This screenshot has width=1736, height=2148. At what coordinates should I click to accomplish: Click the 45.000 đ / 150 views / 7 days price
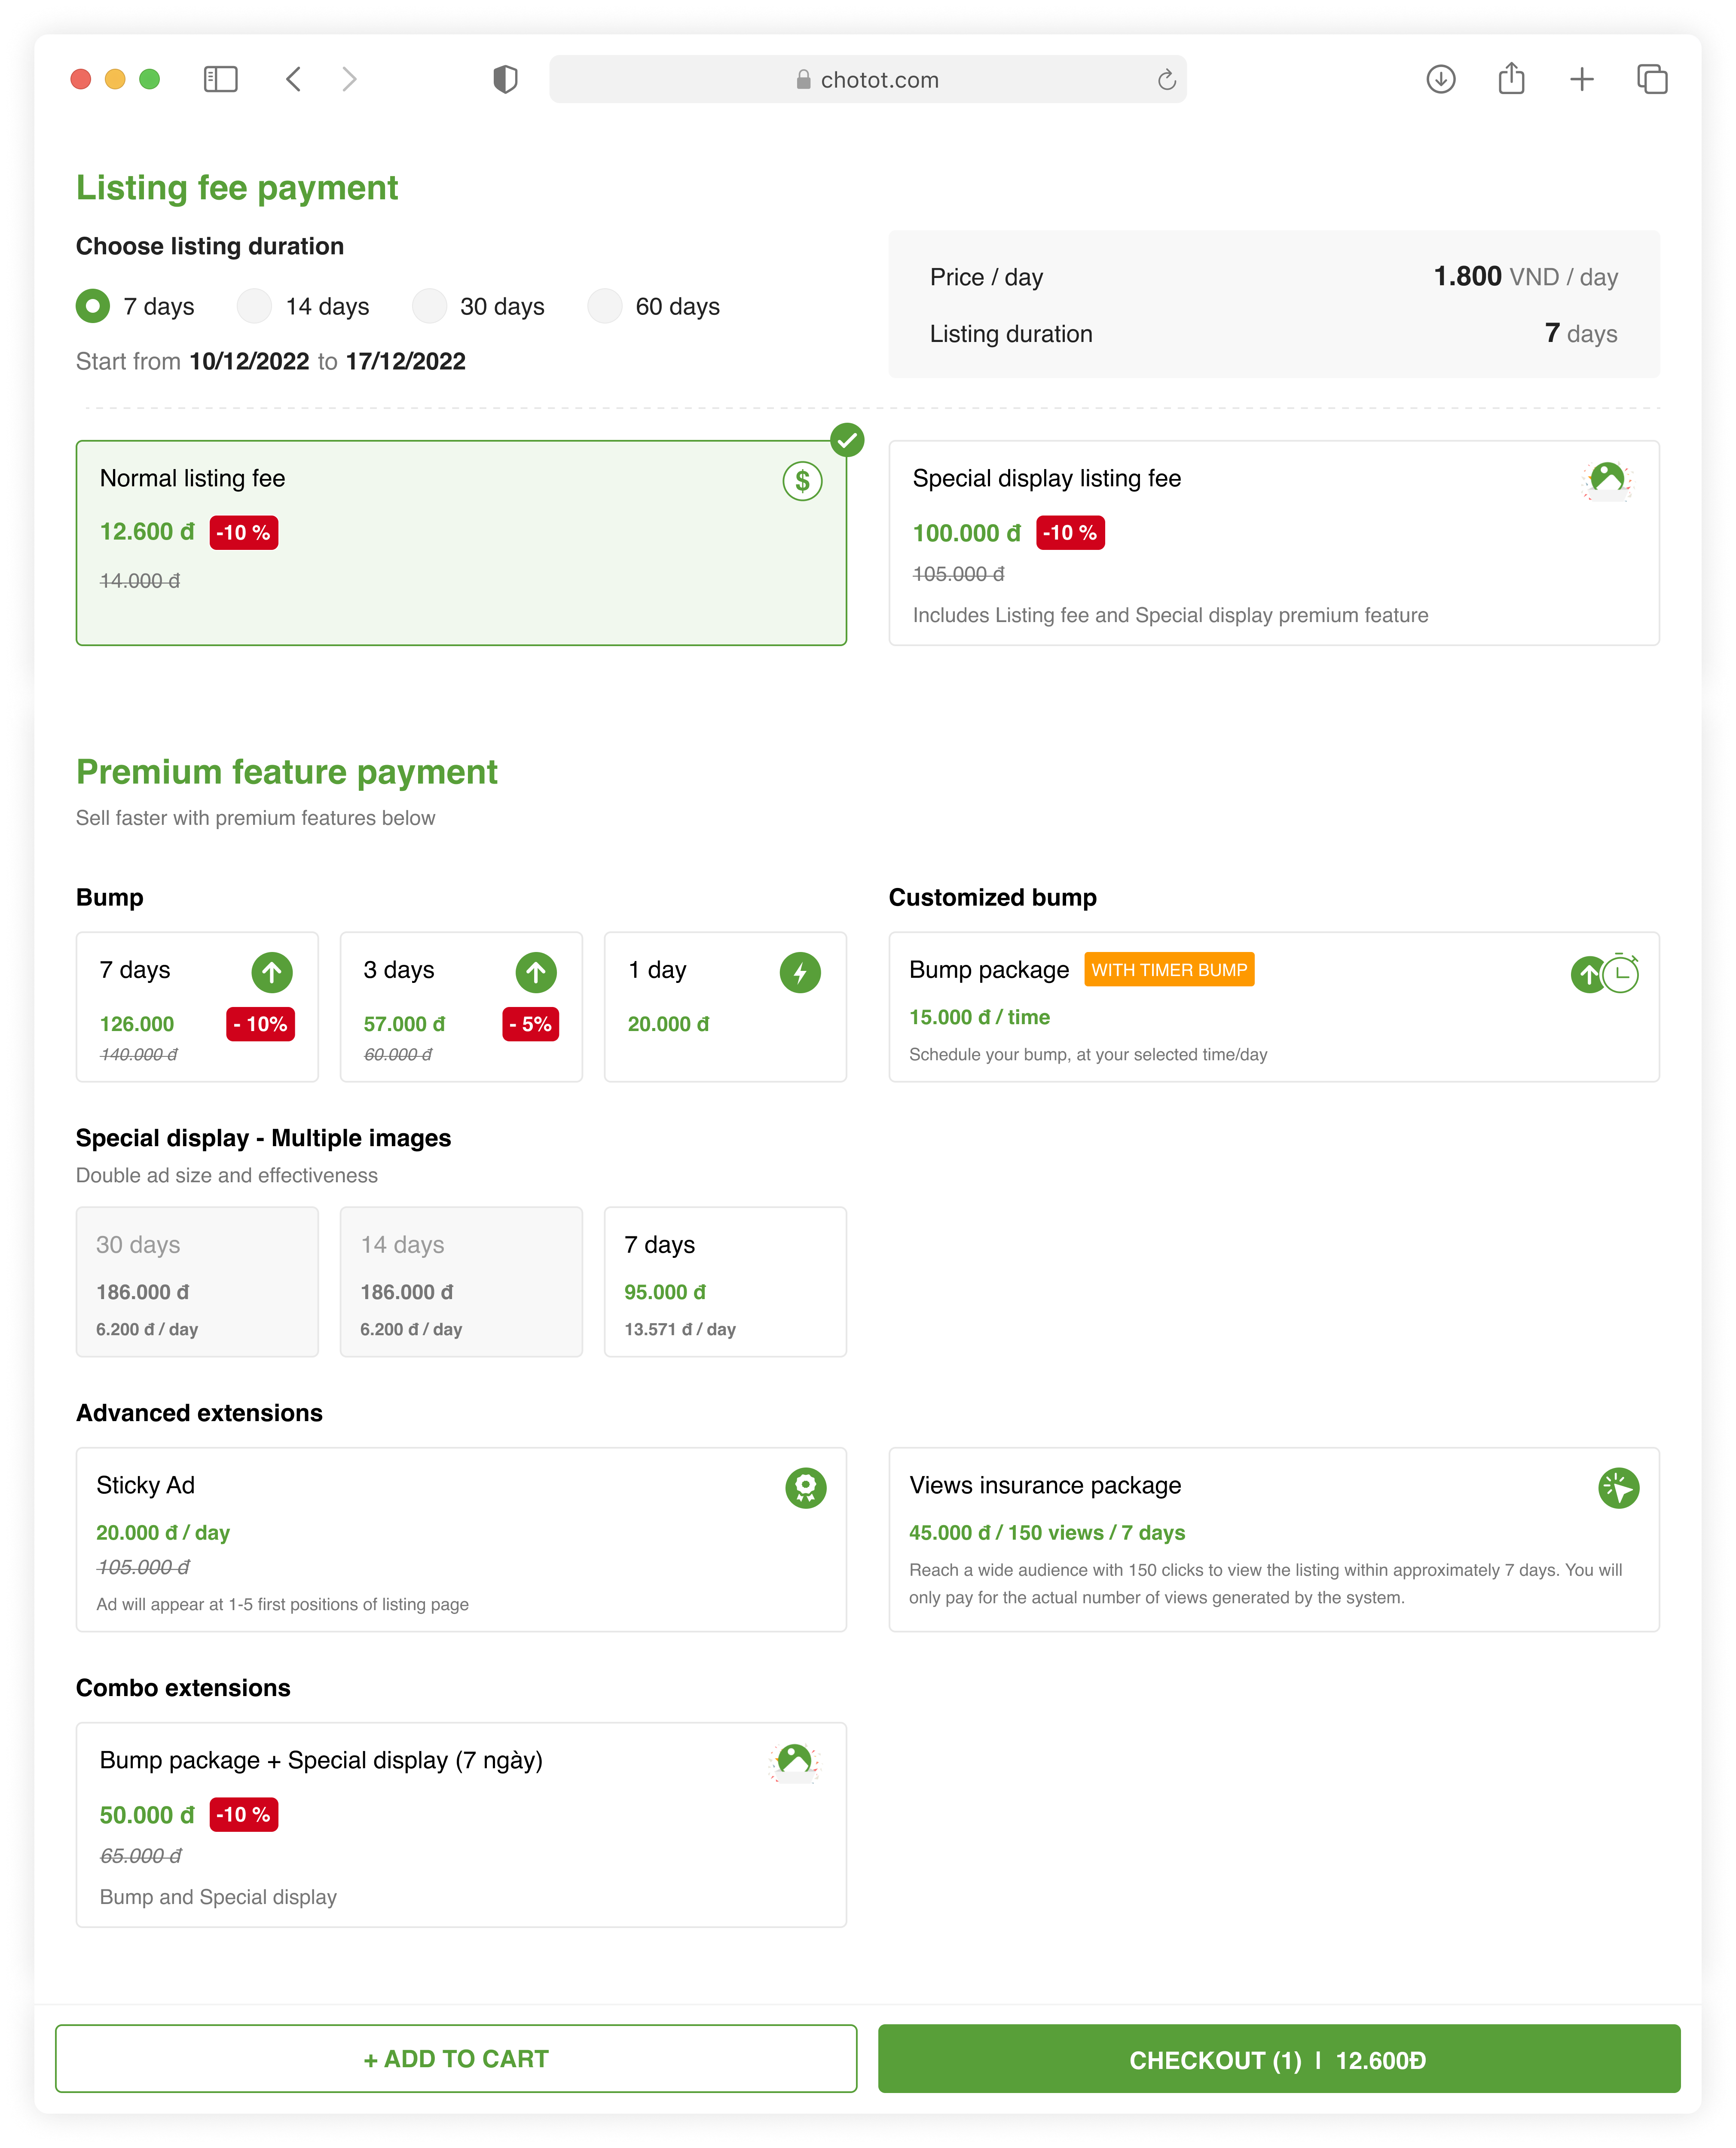click(1047, 1532)
